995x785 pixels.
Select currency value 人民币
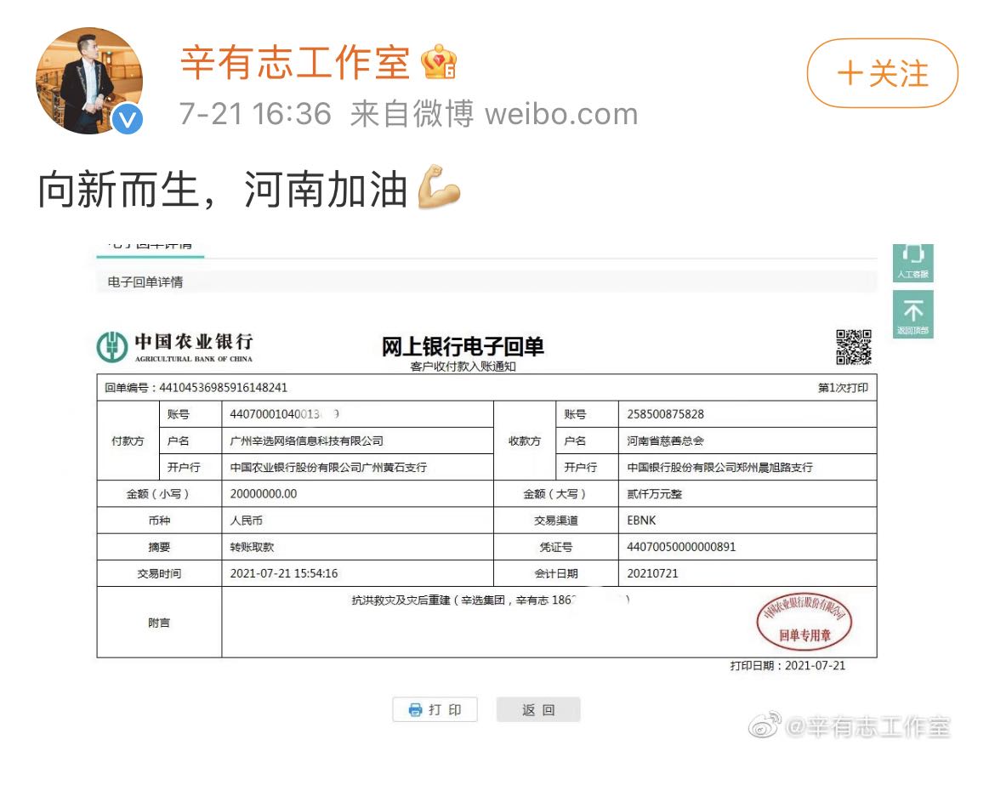tap(247, 520)
